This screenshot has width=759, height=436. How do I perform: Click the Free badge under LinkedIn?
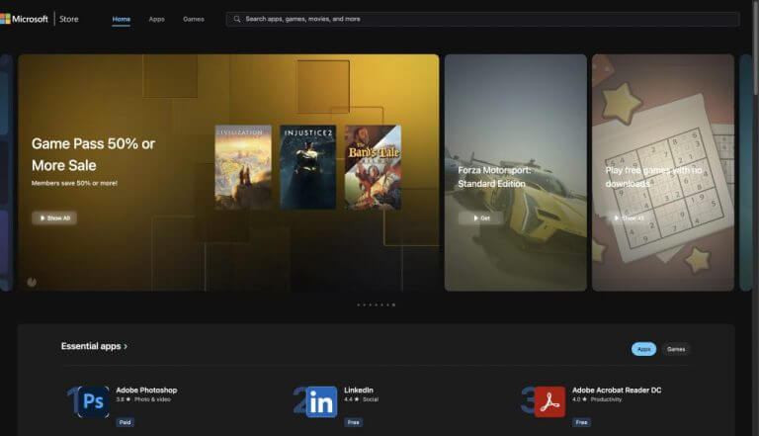tap(354, 422)
